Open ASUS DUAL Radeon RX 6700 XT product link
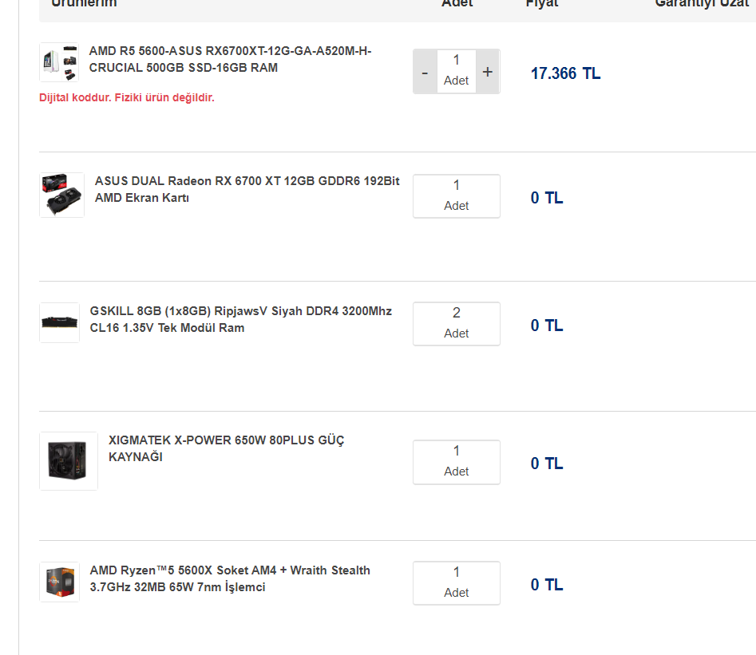Screen dimensions: 756x655 point(247,189)
